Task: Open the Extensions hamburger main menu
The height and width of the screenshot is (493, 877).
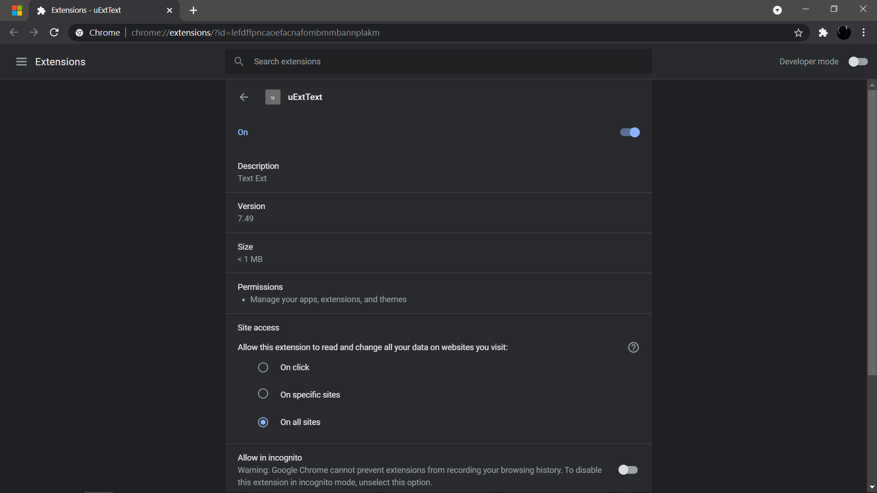Action: coord(21,62)
